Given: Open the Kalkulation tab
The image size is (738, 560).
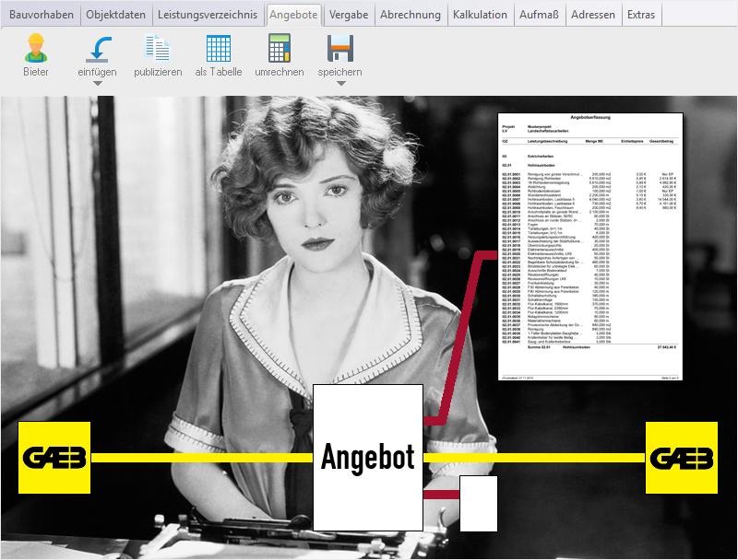Looking at the screenshot, I should [x=482, y=15].
